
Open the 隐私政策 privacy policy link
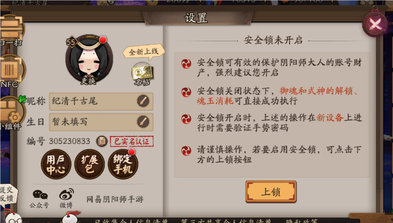[302, 221]
